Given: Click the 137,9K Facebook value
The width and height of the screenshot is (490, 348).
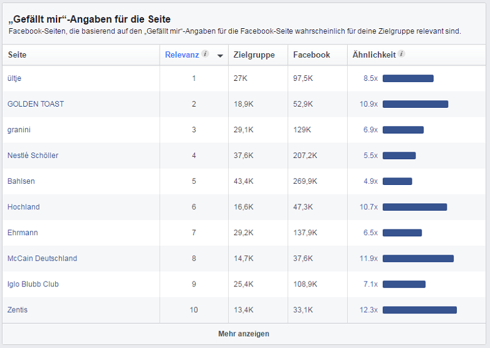Looking at the screenshot, I should (305, 233).
